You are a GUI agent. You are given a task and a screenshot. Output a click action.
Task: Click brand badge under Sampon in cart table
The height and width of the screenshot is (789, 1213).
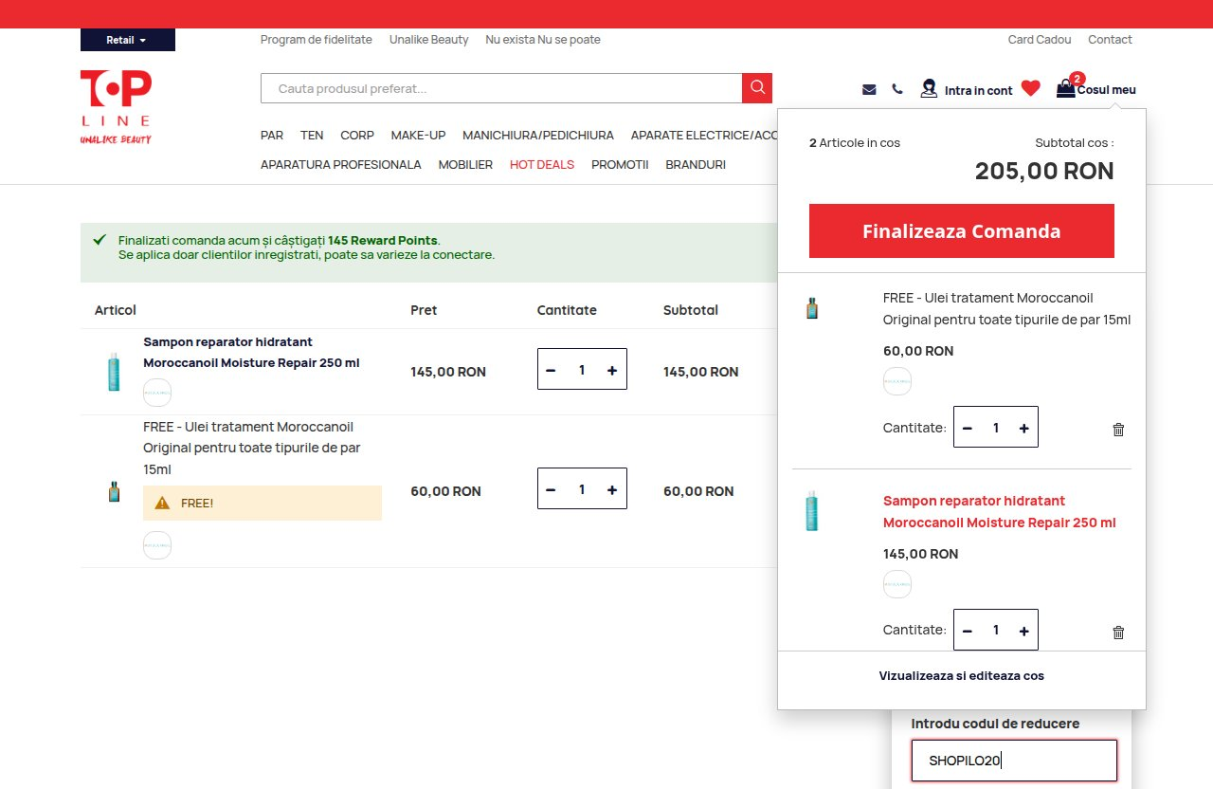pyautogui.click(x=157, y=393)
